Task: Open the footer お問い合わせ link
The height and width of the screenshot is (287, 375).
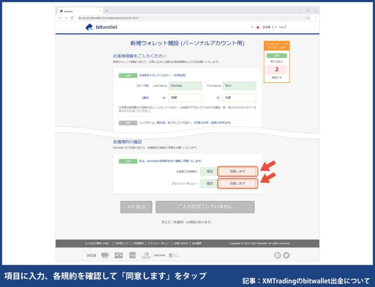Action: coord(181,243)
